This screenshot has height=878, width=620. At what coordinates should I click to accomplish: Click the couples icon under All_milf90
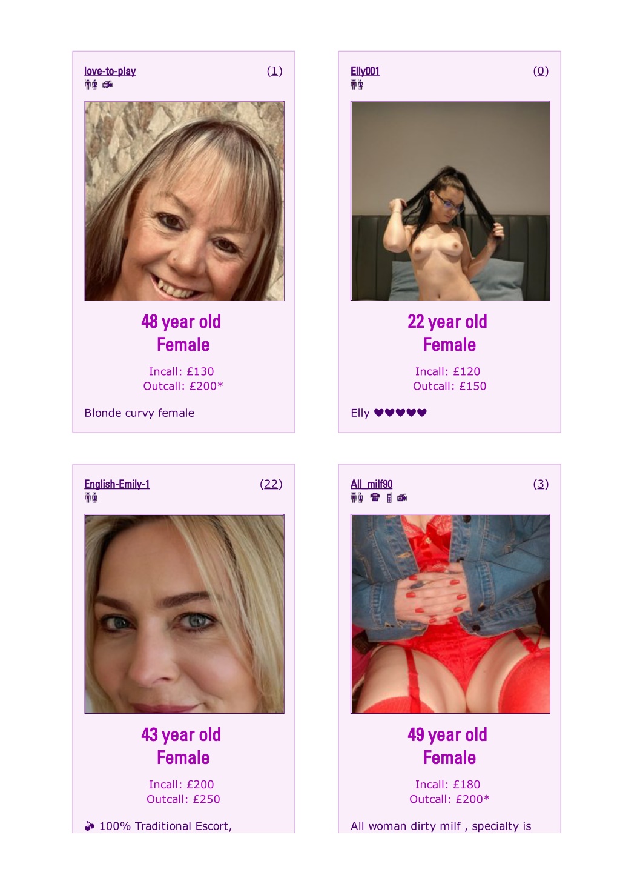357,498
